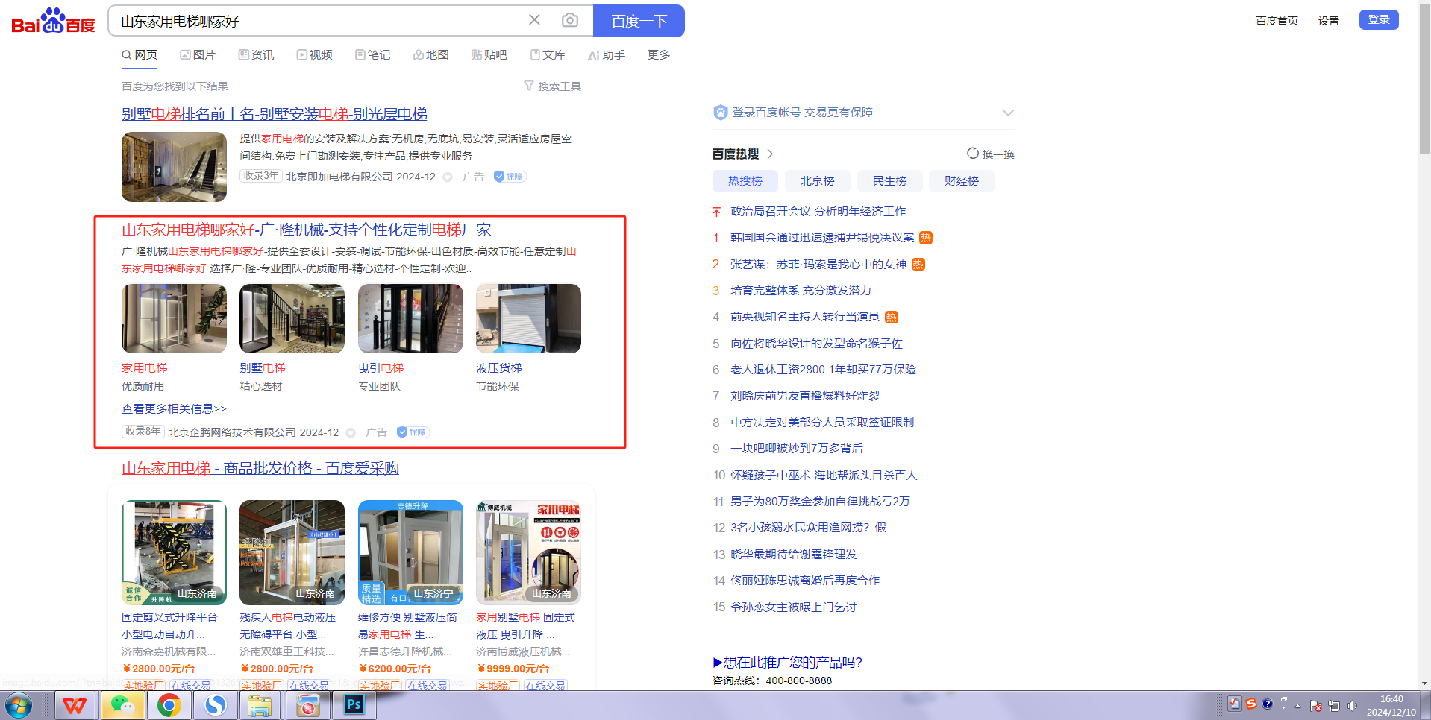
Task: Click the Baidu logo
Action: tap(53, 21)
